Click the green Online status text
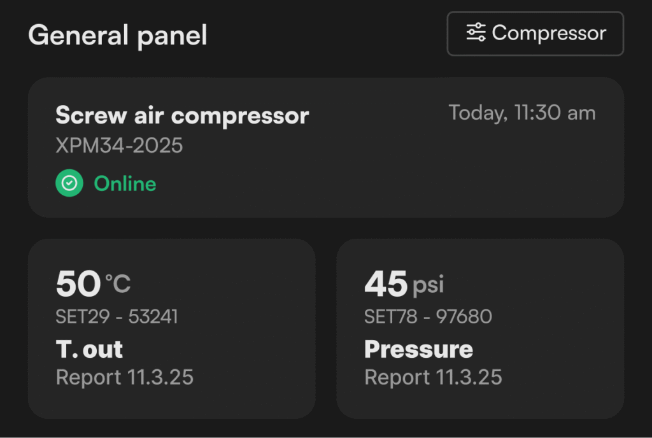Screen dimensions: 652x438 pyautogui.click(x=125, y=184)
